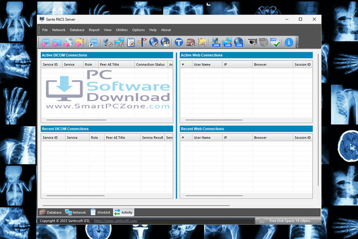Click the Free Disk Space status text

point(290,221)
